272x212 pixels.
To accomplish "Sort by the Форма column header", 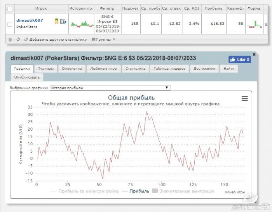I will (x=254, y=8).
